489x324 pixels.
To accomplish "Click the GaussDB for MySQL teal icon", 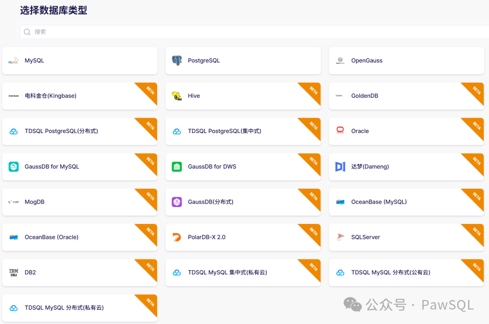I will pyautogui.click(x=14, y=167).
